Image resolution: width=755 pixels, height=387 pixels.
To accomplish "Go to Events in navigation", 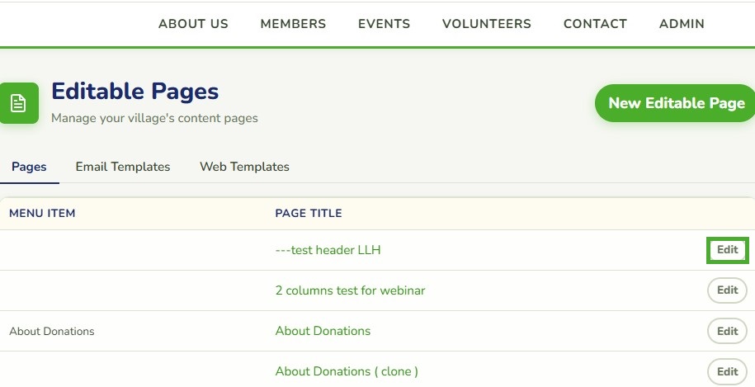I will tap(384, 24).
